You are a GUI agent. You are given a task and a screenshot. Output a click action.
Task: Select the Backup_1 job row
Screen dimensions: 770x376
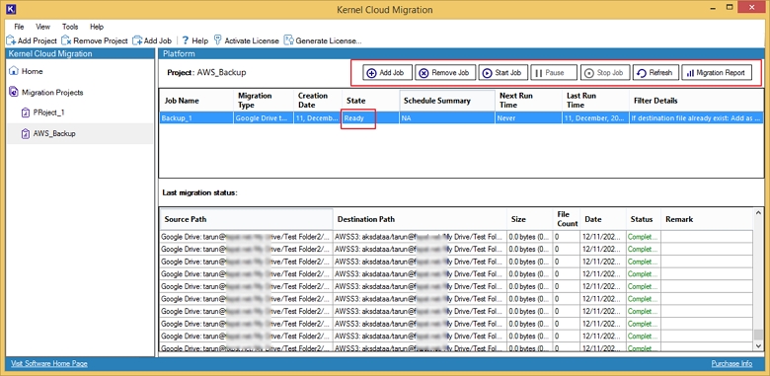(x=461, y=118)
